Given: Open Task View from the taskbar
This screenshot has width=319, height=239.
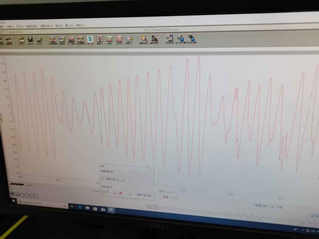Looking at the screenshot, I should click(72, 206).
